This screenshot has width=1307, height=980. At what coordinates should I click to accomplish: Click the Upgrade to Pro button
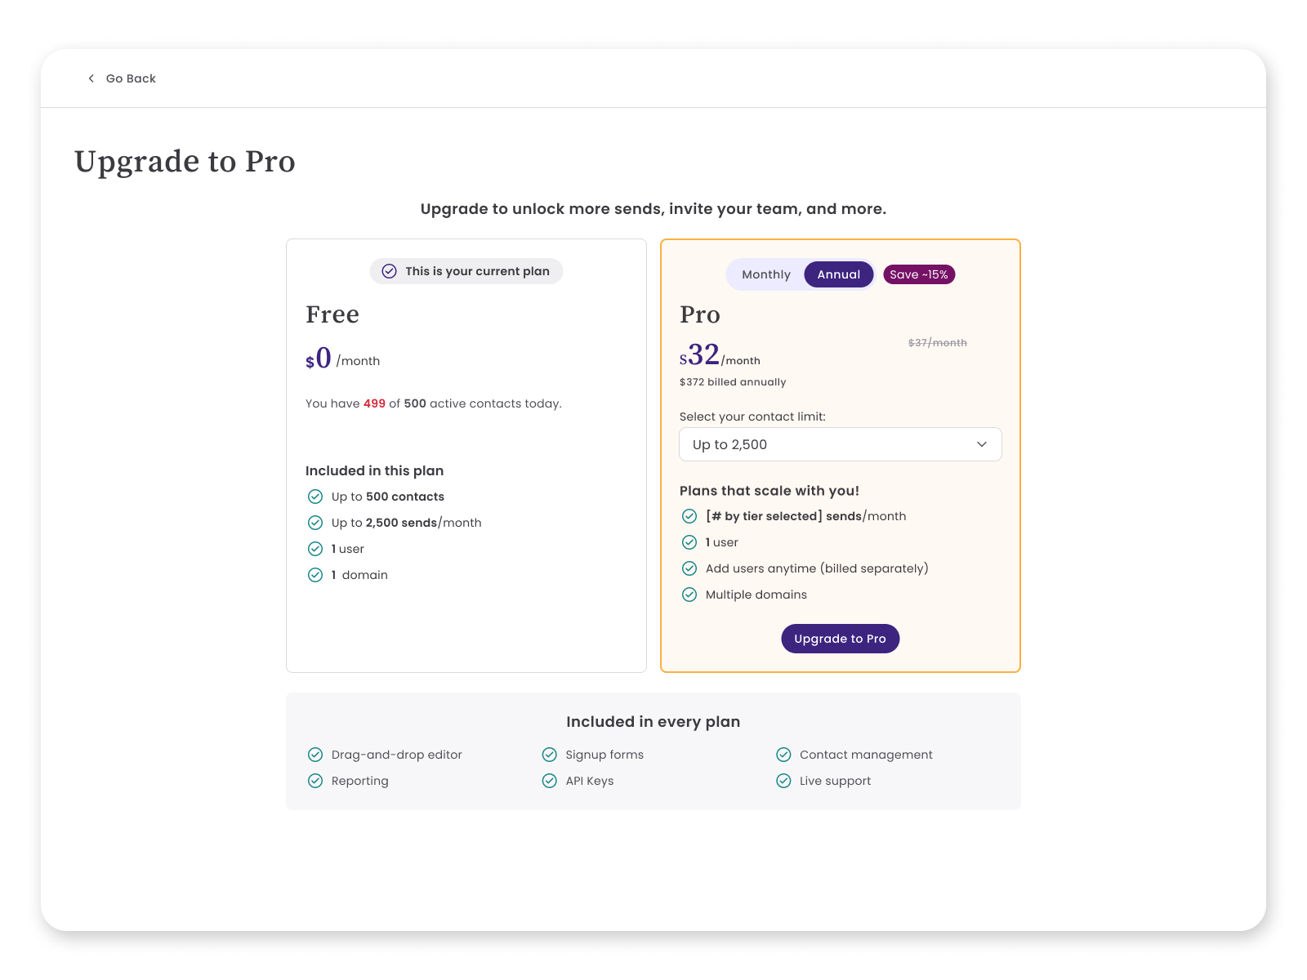coord(841,639)
